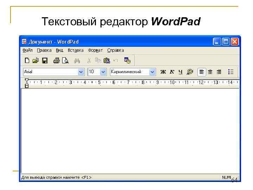Copy selection with the copy icon

click(x=98, y=61)
